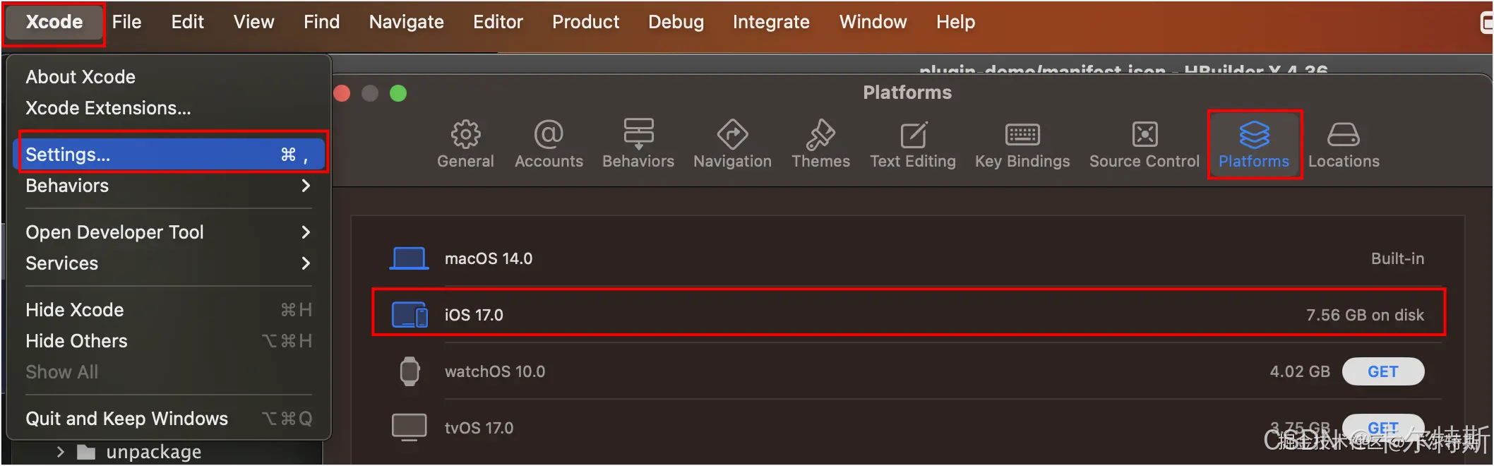This screenshot has width=1494, height=466.
Task: Expand the unpackage folder chevron
Action: (61, 452)
